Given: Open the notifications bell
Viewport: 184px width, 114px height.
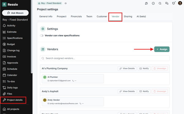Looking at the screenshot, I should point(174,3).
